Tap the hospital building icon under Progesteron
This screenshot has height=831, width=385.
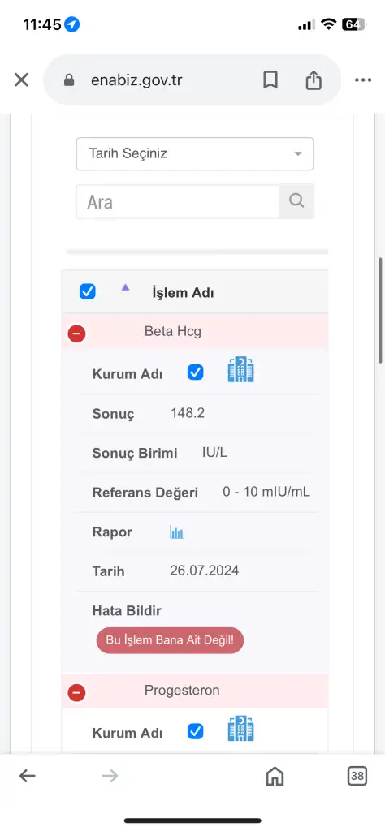tap(240, 728)
